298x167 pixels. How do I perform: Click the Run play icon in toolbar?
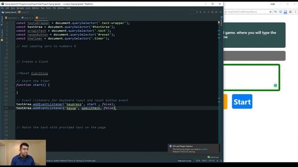click(201, 12)
